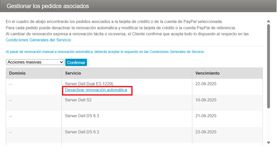Click the date 22-09-2025

coord(206,84)
